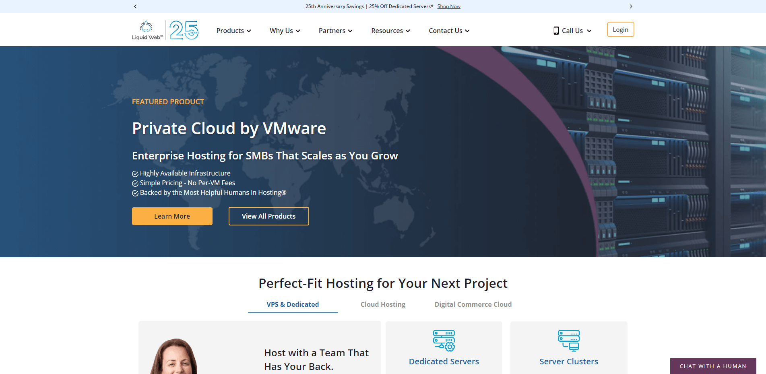Open Chat With A Human
This screenshot has height=374, width=766.
pyautogui.click(x=713, y=366)
